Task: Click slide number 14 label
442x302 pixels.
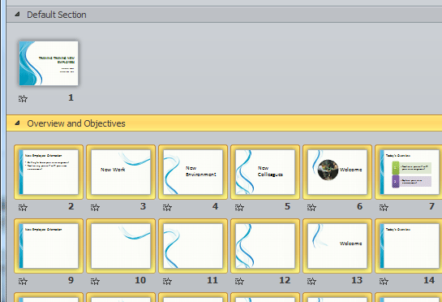Action: [429, 280]
